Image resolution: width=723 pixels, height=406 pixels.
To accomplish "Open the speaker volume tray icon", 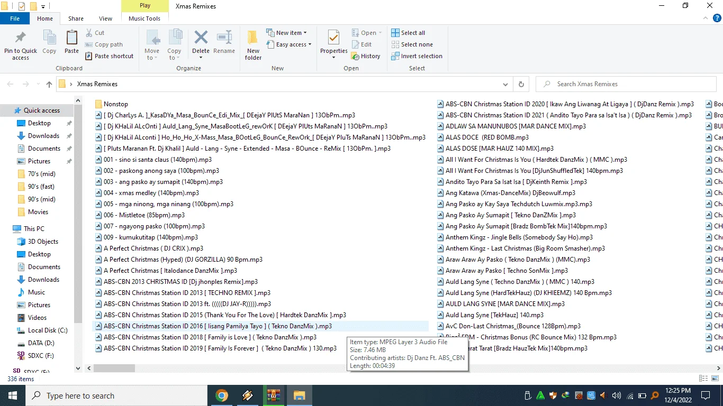I will point(617,395).
